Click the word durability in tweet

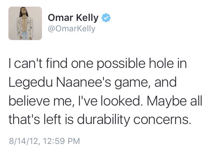(104, 120)
